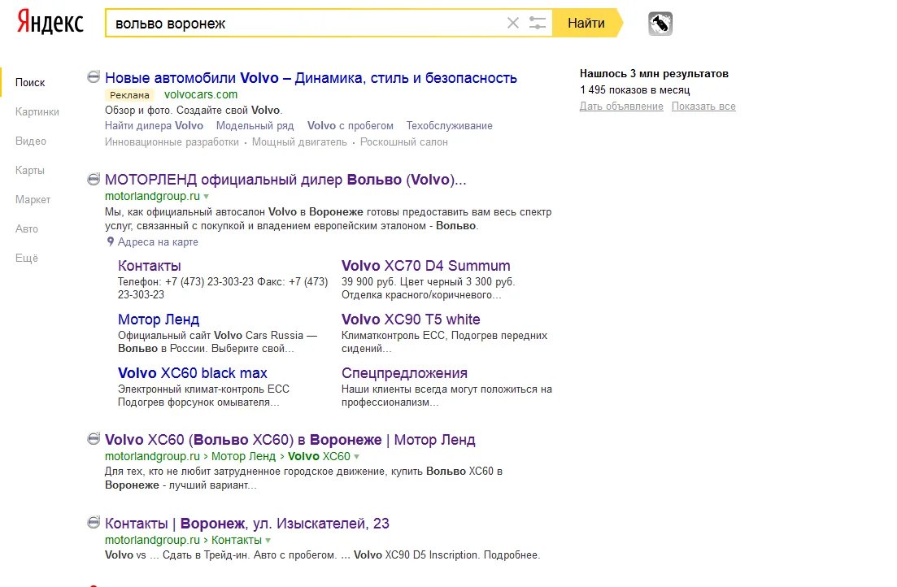Click favicon next to Volvo XC60 result

point(94,439)
